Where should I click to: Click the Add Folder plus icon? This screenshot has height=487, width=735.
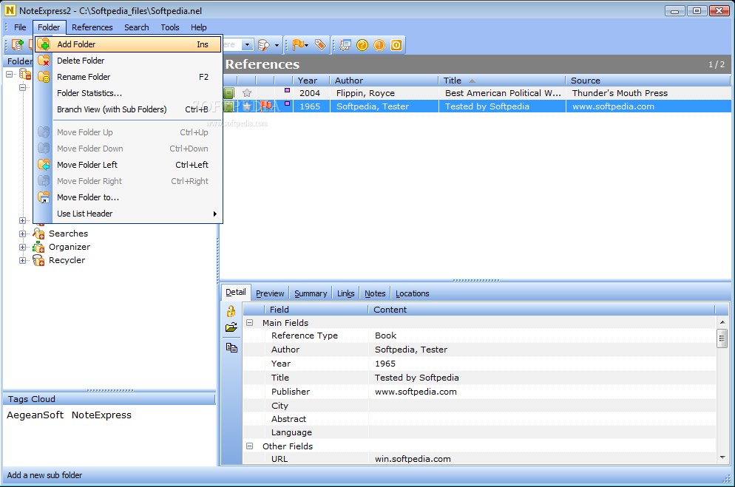[44, 44]
